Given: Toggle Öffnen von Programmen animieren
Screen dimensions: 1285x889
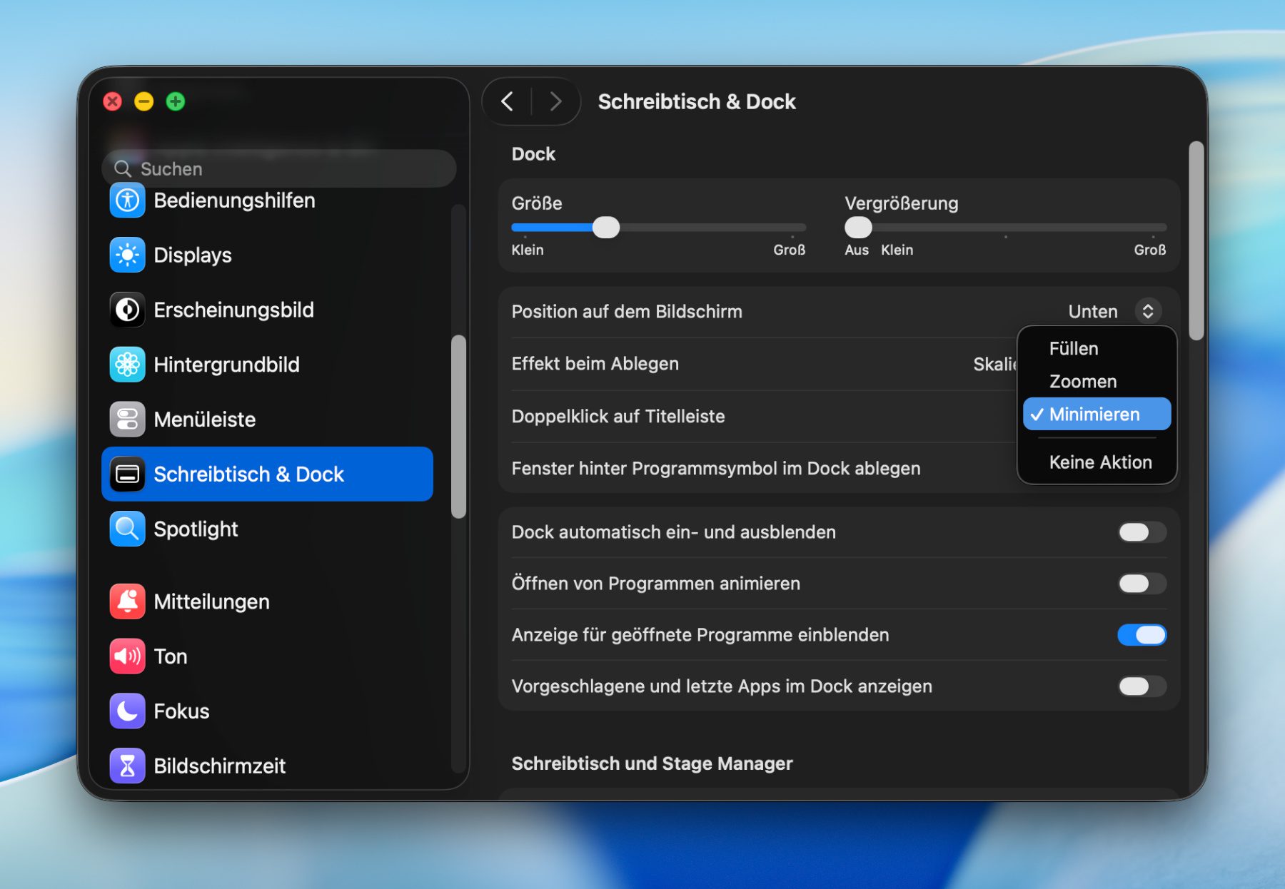Looking at the screenshot, I should tap(1142, 584).
